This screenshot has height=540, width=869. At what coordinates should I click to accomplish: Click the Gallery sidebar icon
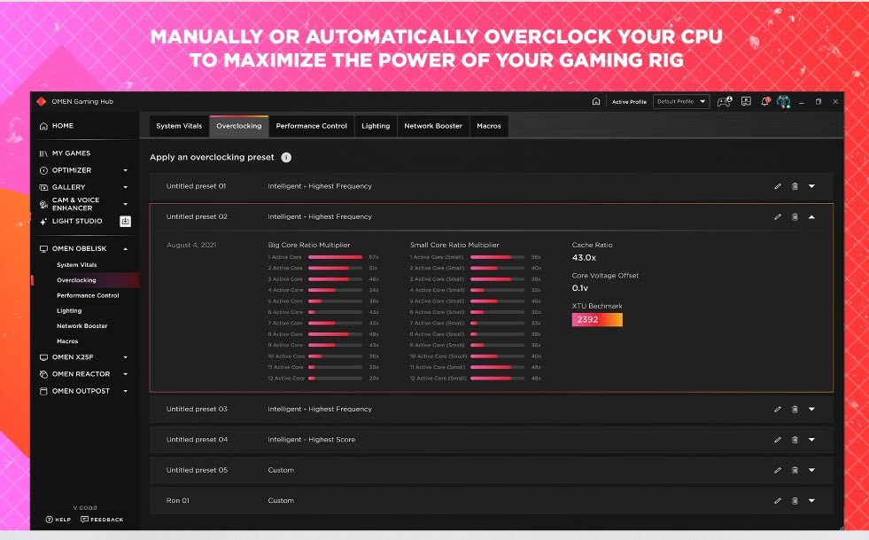tap(43, 188)
